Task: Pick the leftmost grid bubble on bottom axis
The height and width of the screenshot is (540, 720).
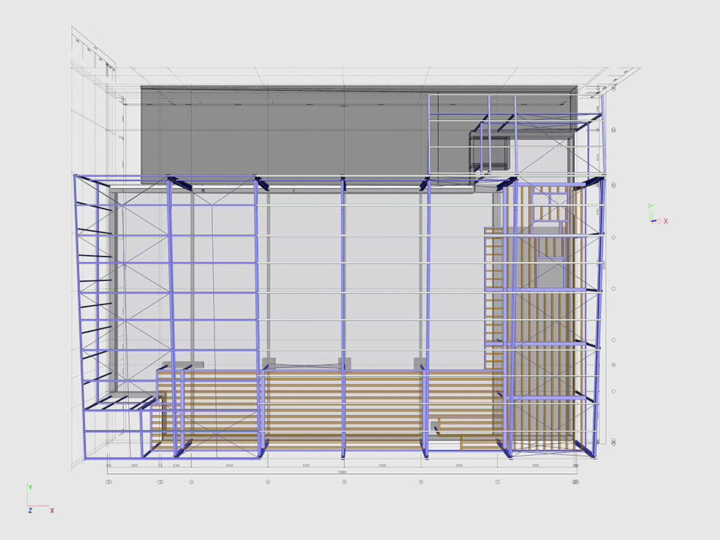Action: click(109, 482)
